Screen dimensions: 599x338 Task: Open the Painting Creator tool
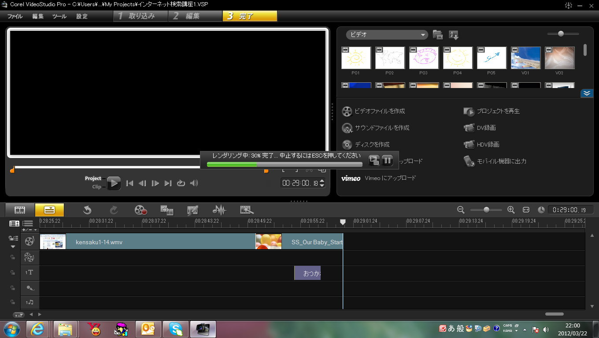click(193, 210)
